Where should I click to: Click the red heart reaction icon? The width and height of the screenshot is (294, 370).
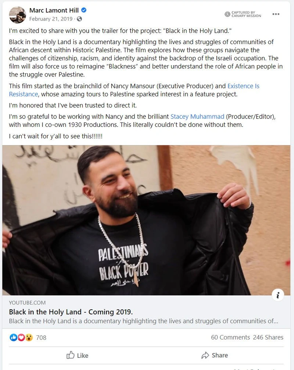(21, 337)
